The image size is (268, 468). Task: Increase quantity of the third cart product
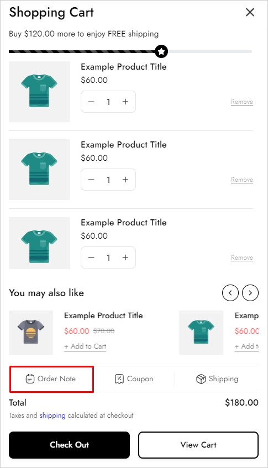coord(125,257)
